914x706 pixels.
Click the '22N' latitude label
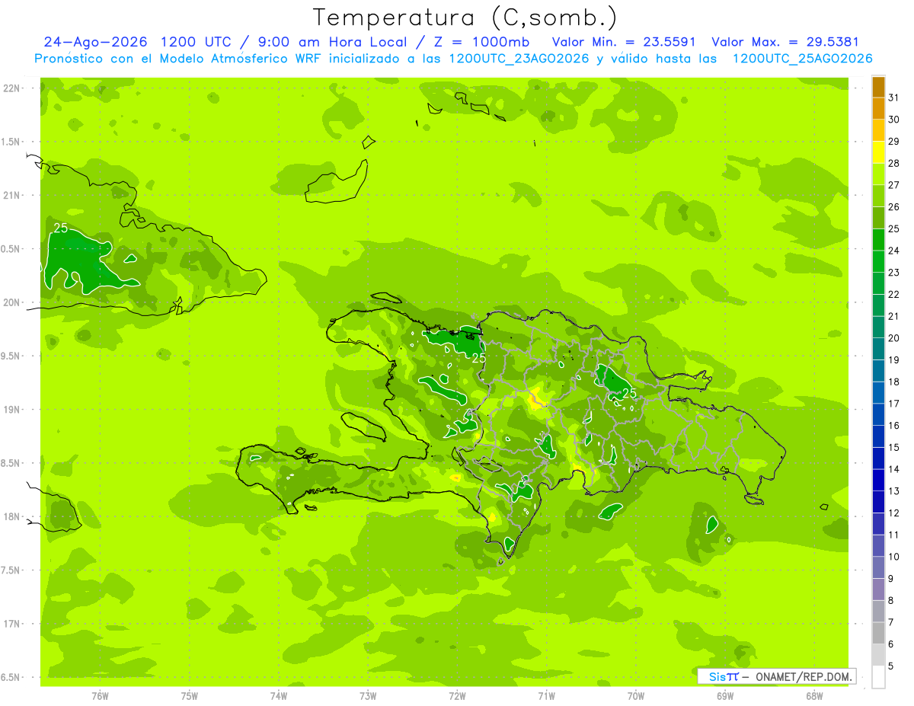[12, 88]
